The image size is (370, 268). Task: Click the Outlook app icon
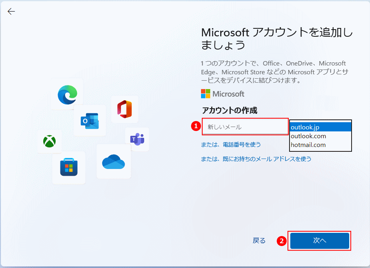pos(90,121)
